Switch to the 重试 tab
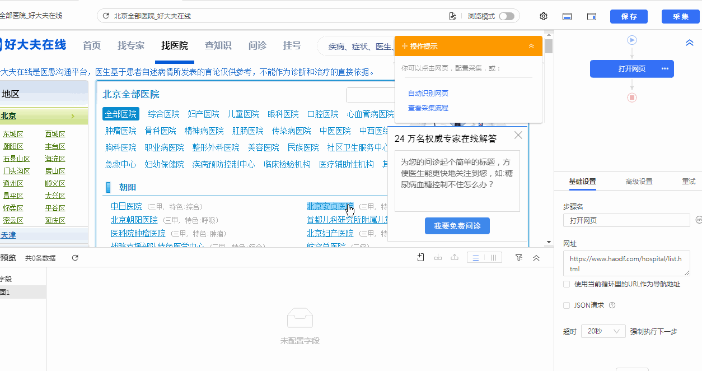 click(x=689, y=182)
